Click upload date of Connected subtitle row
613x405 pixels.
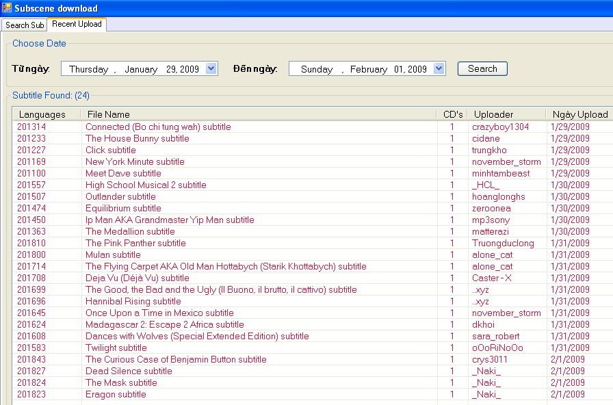[570, 127]
